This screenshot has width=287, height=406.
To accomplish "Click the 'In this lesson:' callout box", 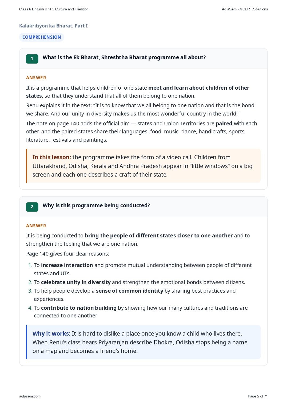I will coord(143,166).
